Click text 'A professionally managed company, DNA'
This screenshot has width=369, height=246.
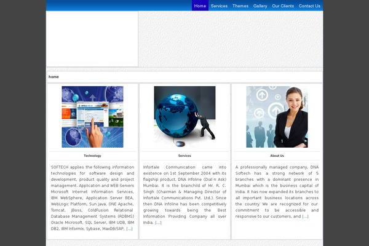(277, 167)
